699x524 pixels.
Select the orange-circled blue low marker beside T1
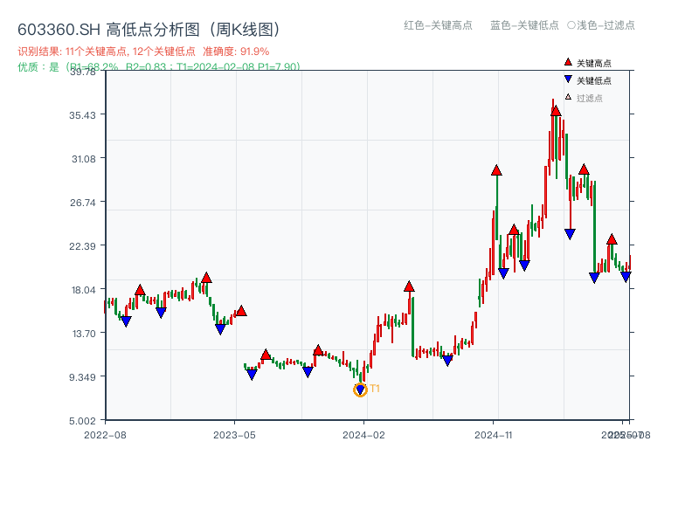[x=360, y=390]
